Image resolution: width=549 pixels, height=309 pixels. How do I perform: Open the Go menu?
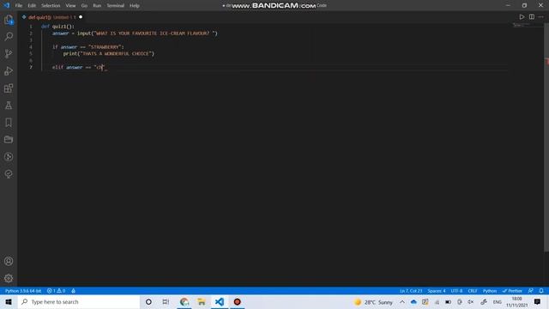pyautogui.click(x=84, y=6)
